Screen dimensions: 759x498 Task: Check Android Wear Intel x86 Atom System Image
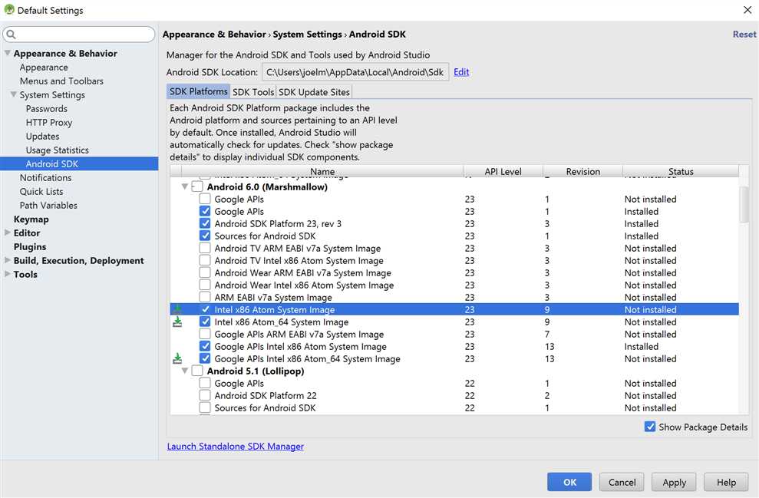click(x=205, y=285)
